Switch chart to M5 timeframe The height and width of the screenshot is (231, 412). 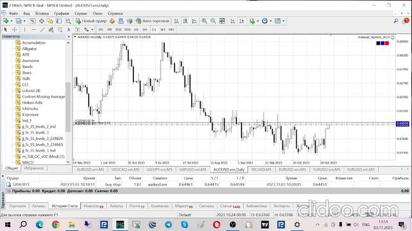[x=109, y=30]
